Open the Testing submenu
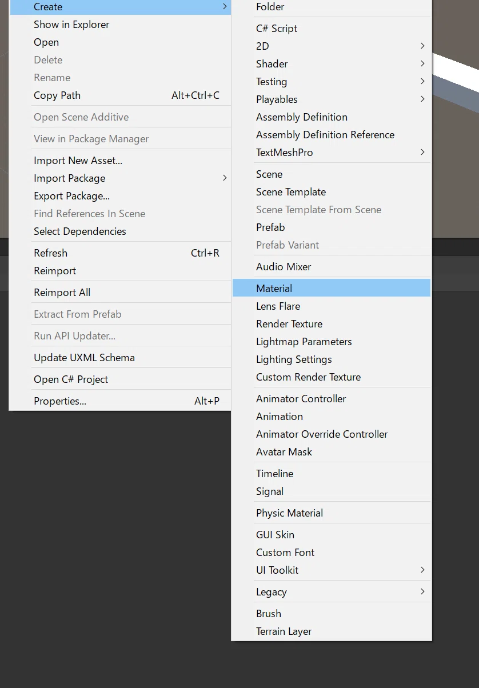 (x=332, y=82)
